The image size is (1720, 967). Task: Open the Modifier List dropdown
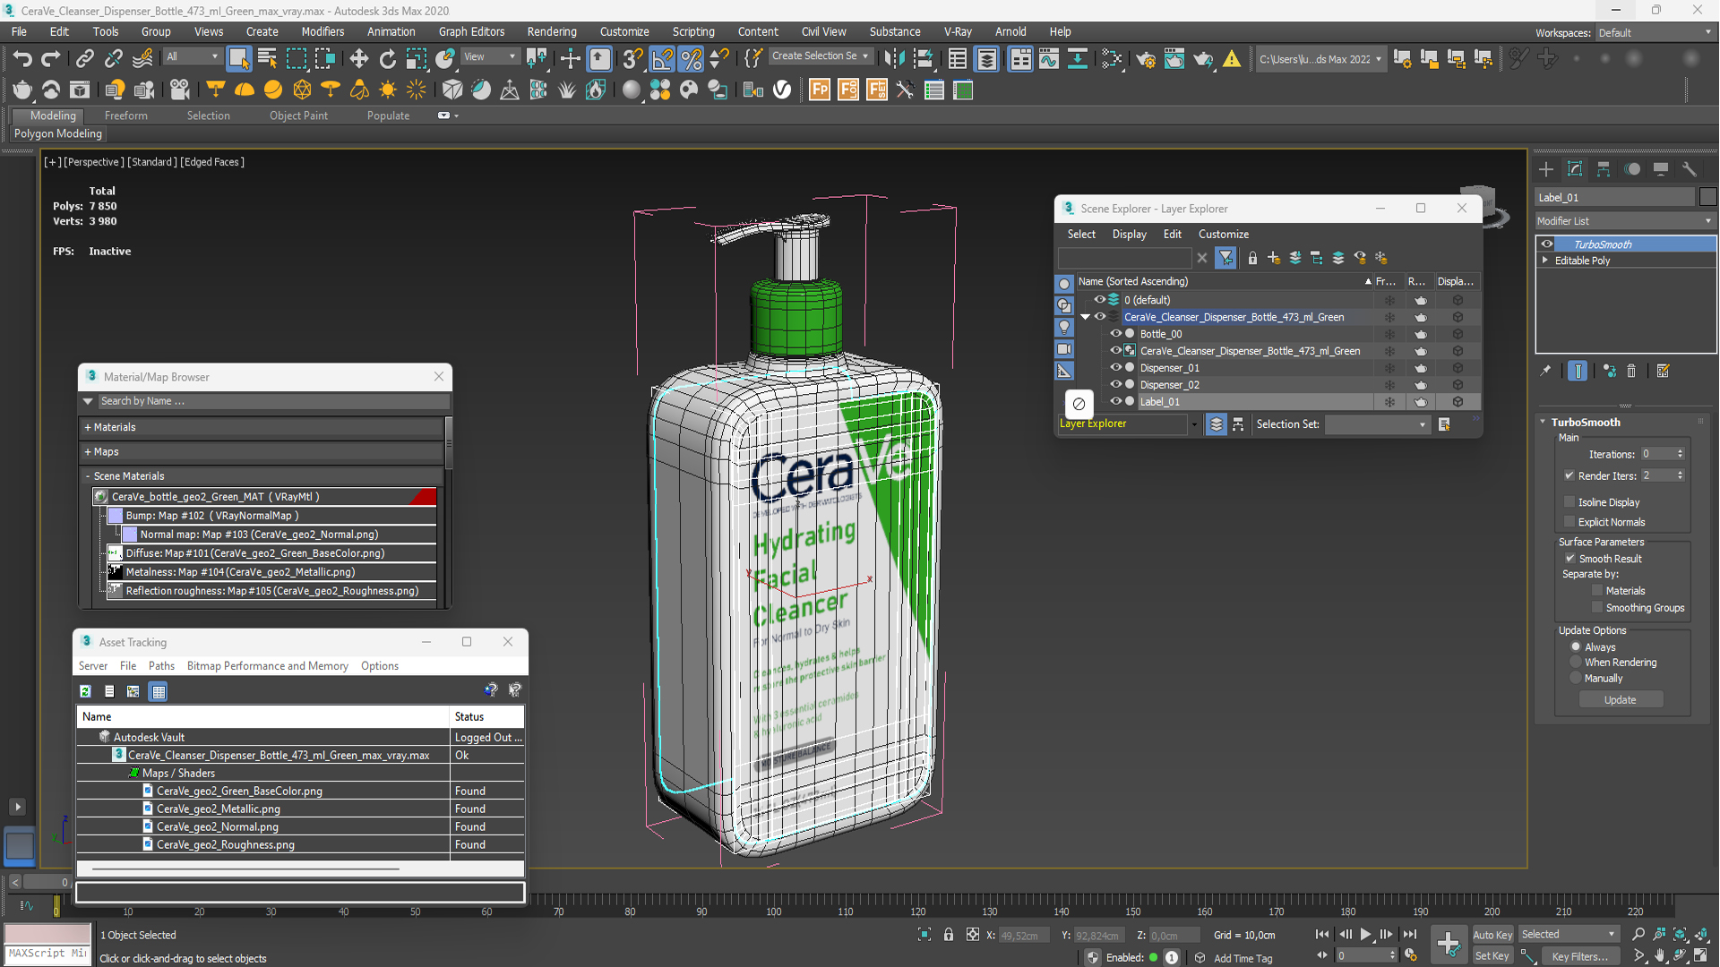tap(1624, 221)
